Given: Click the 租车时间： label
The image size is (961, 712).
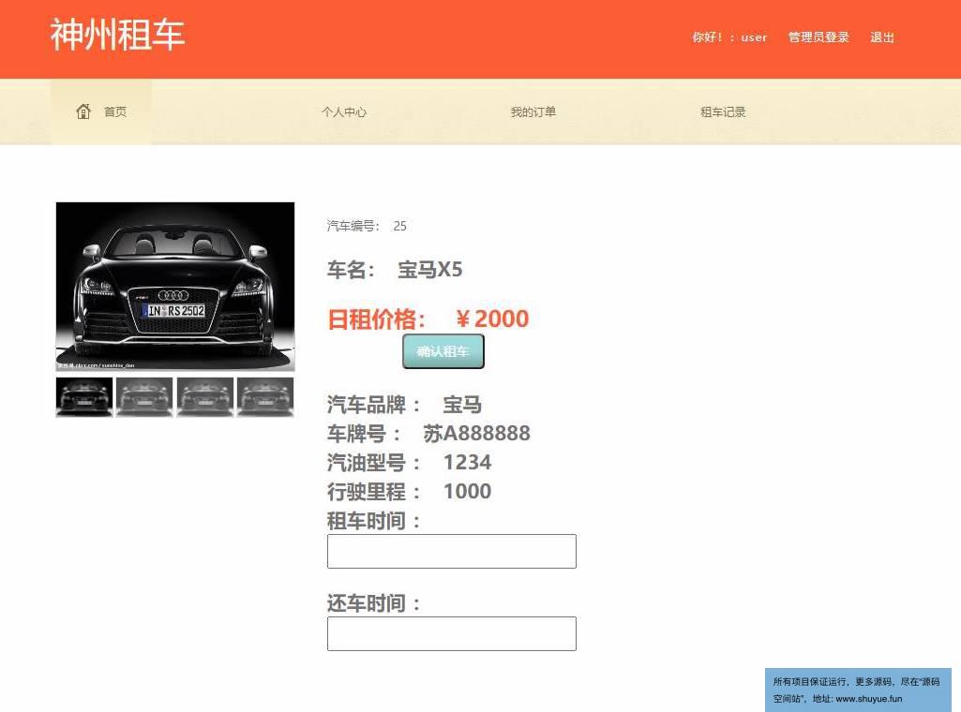Looking at the screenshot, I should tap(373, 521).
